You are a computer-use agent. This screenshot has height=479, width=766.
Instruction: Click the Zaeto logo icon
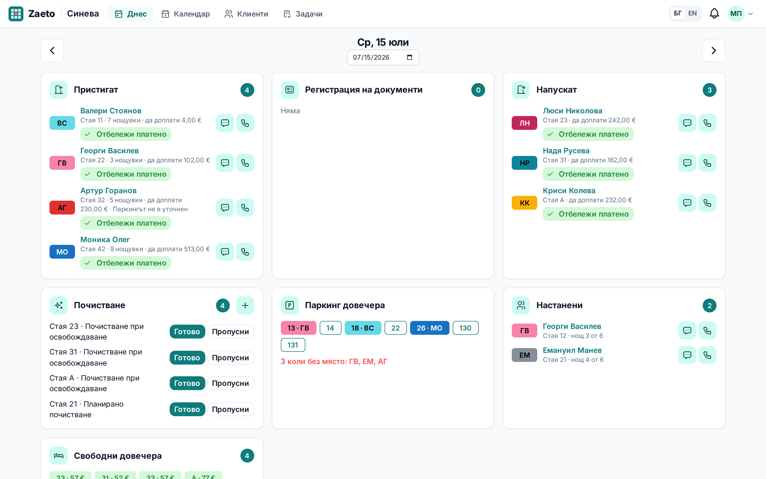coord(16,14)
